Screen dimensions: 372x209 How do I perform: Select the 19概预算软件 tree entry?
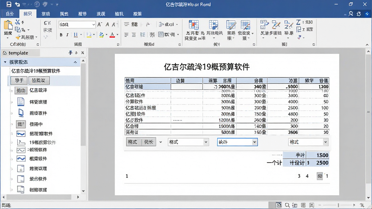(x=43, y=142)
